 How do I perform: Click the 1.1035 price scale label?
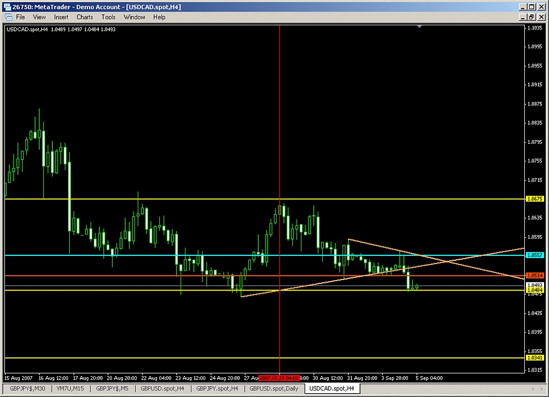(535, 27)
